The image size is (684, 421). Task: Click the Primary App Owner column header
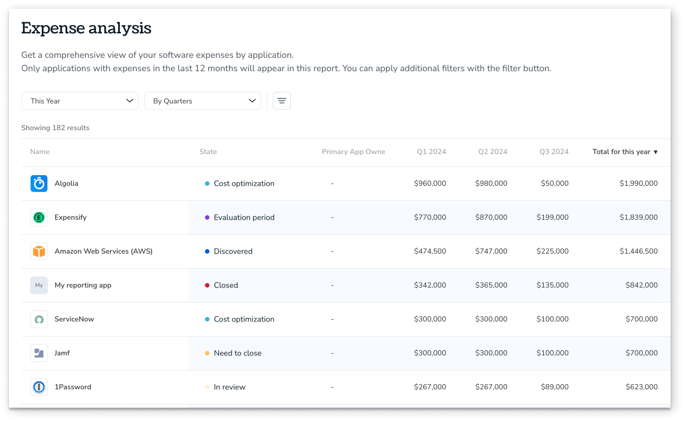pyautogui.click(x=354, y=152)
